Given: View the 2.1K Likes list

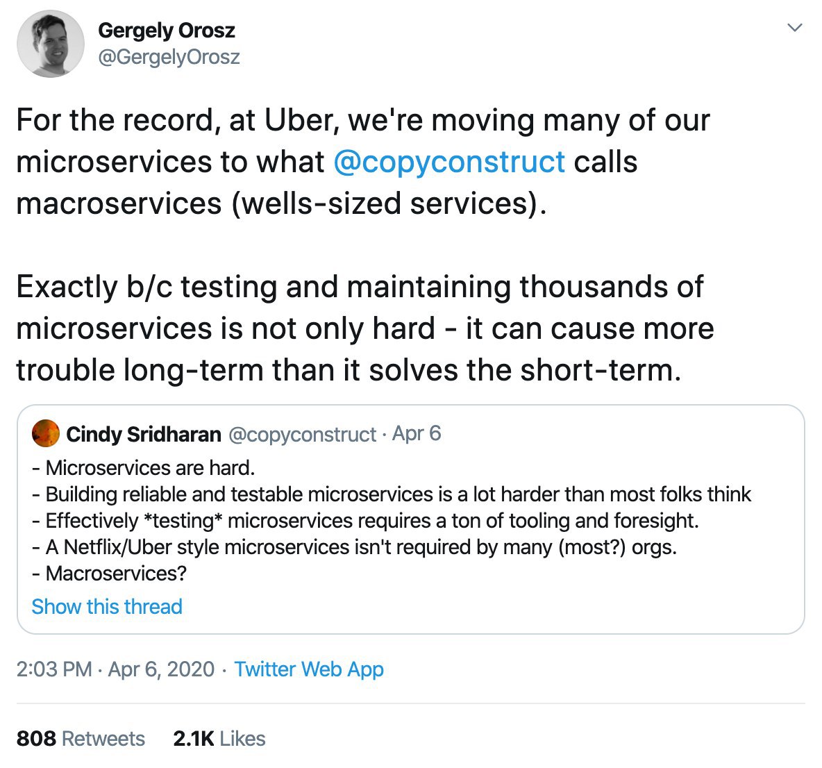Looking at the screenshot, I should pyautogui.click(x=219, y=739).
